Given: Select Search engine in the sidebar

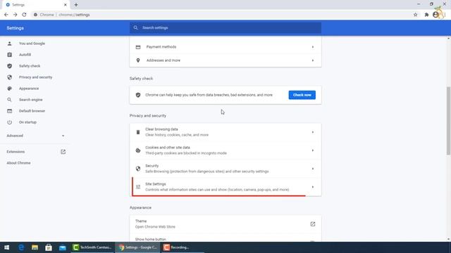Looking at the screenshot, I should (x=31, y=100).
